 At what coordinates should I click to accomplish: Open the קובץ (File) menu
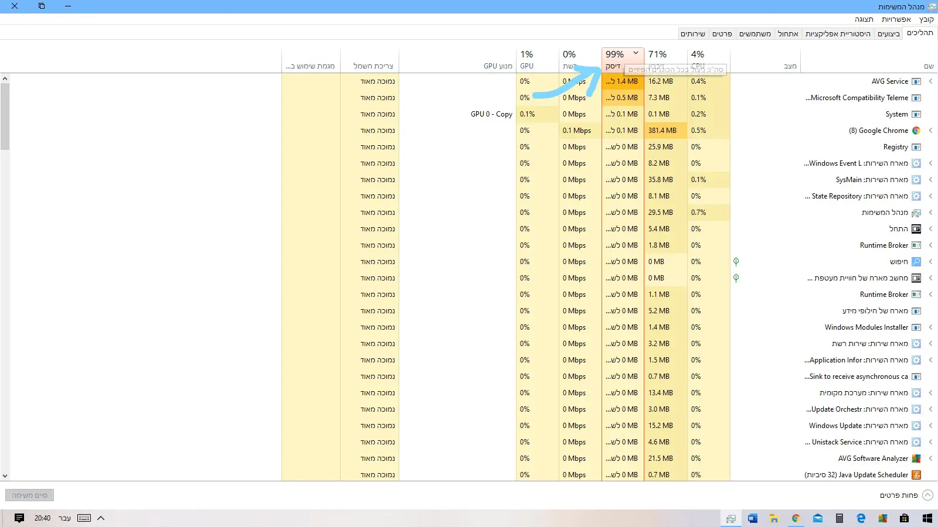coord(926,19)
